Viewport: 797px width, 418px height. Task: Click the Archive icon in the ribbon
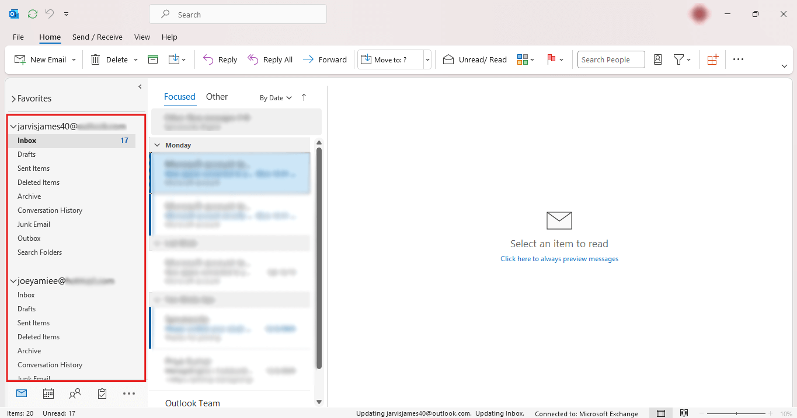[x=153, y=59]
